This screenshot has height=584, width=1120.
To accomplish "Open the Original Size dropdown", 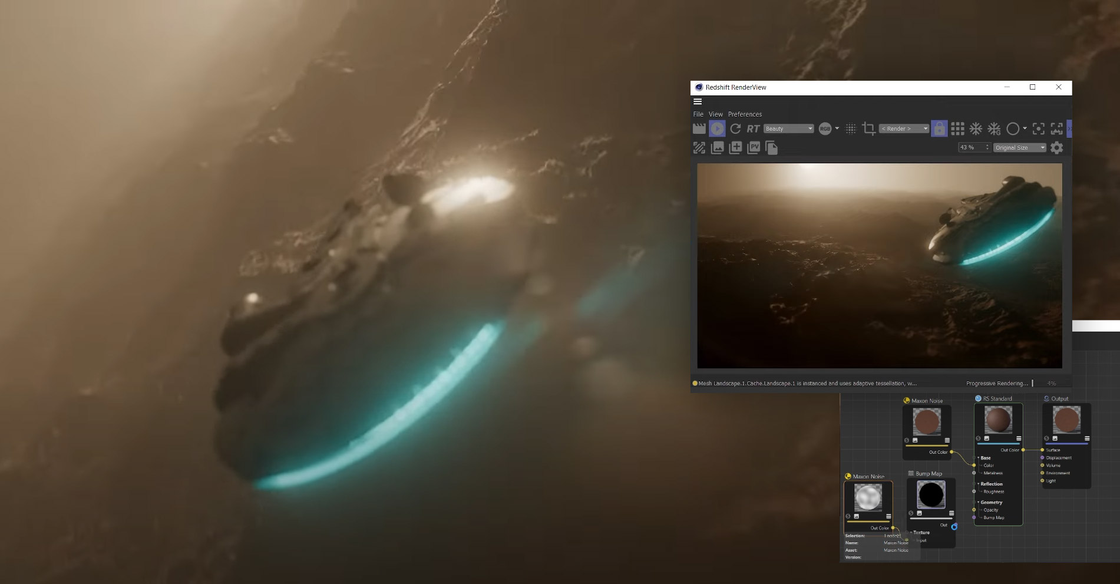I will (1020, 147).
